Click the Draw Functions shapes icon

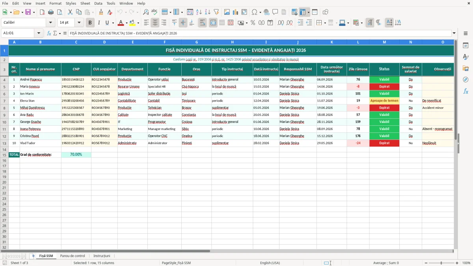[x=326, y=12]
